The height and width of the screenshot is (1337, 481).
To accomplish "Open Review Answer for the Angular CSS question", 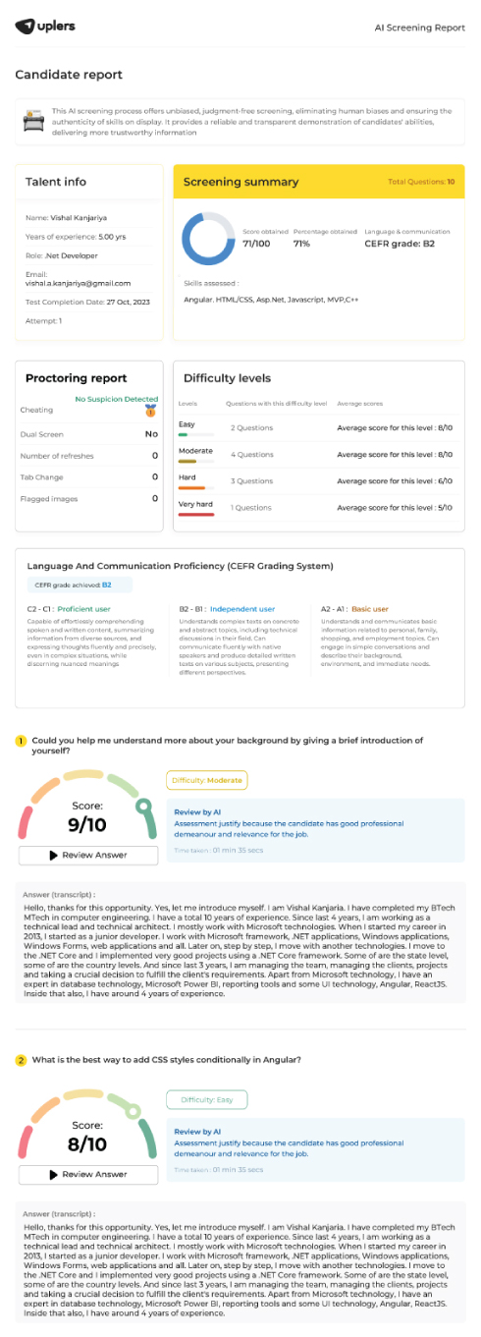I will coord(87,1174).
